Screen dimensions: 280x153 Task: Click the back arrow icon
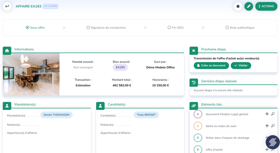tap(7, 6)
